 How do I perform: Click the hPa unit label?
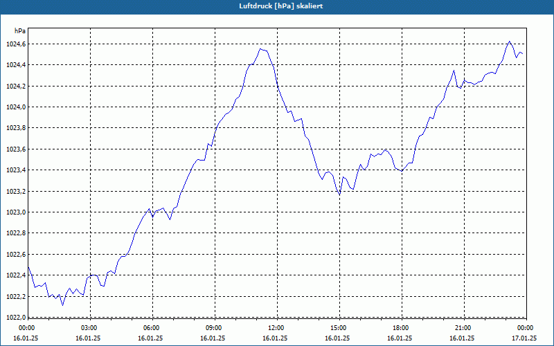click(x=20, y=31)
